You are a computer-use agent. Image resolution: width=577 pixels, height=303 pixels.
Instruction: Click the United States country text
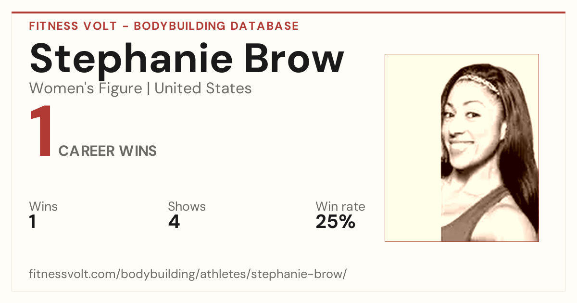click(203, 88)
